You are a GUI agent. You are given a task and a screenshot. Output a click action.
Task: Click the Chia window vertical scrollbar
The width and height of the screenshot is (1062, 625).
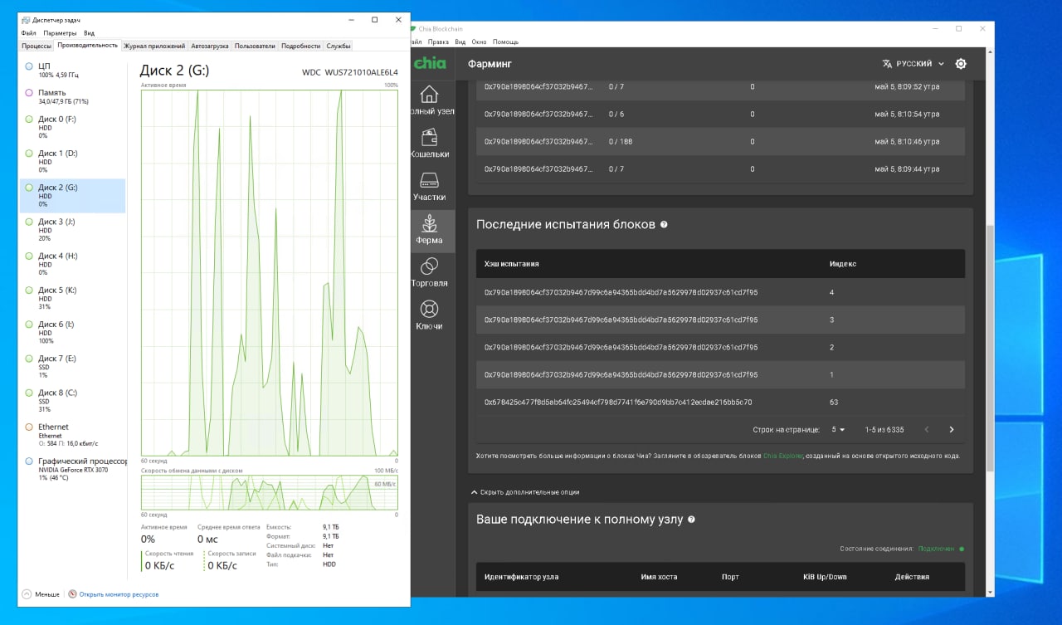pyautogui.click(x=989, y=349)
